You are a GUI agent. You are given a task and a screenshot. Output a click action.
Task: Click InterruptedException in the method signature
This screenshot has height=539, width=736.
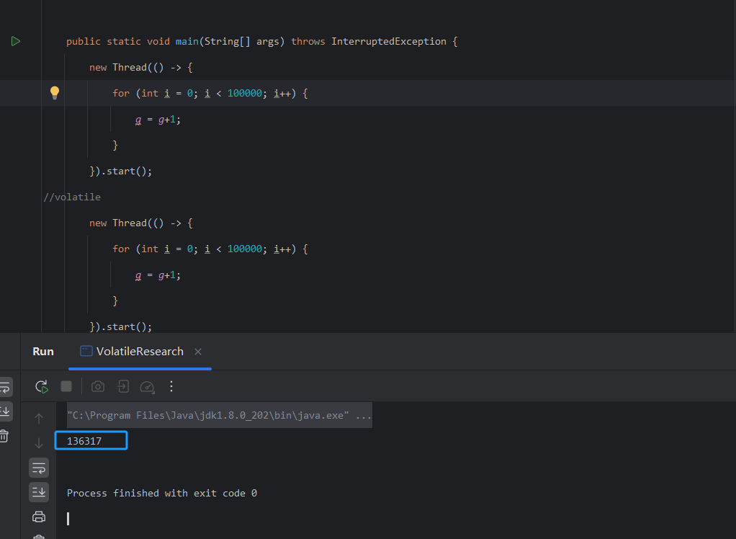[x=389, y=41]
